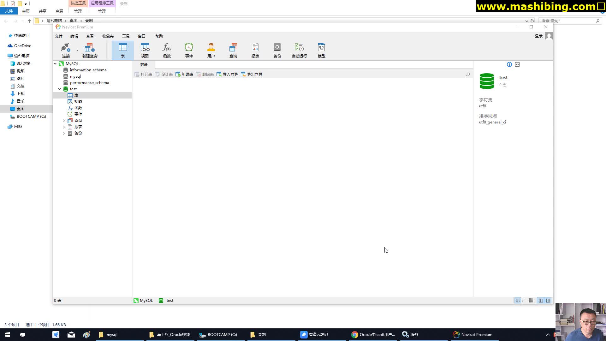Viewport: 606px width, 341px height.
Task: Click the Objects (对象) tab
Action: pyautogui.click(x=144, y=65)
